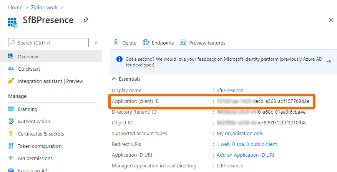Click the Redirect URIs label
The width and height of the screenshot is (337, 172).
click(x=126, y=144)
